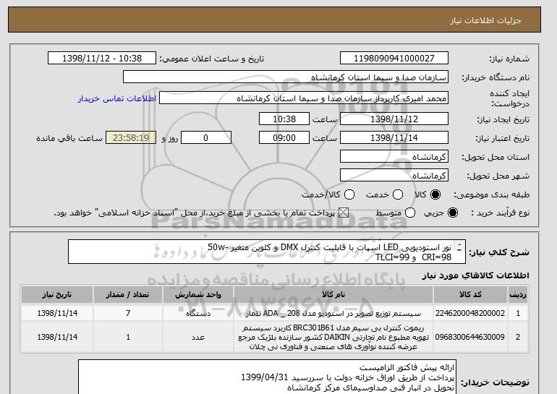Click the request creator name field
Viewport: 557px width, 394px height.
point(304,98)
